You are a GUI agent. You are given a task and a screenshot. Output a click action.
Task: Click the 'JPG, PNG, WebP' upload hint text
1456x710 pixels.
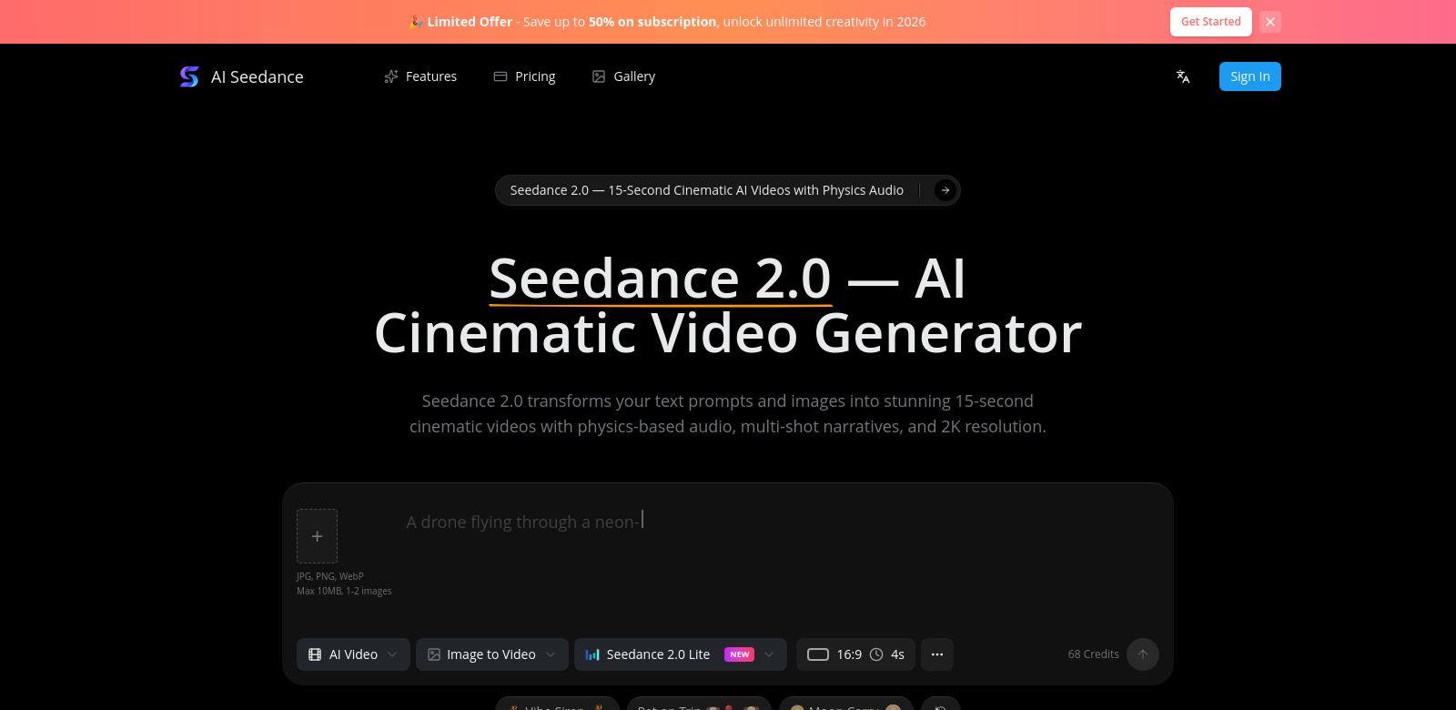[x=330, y=576]
